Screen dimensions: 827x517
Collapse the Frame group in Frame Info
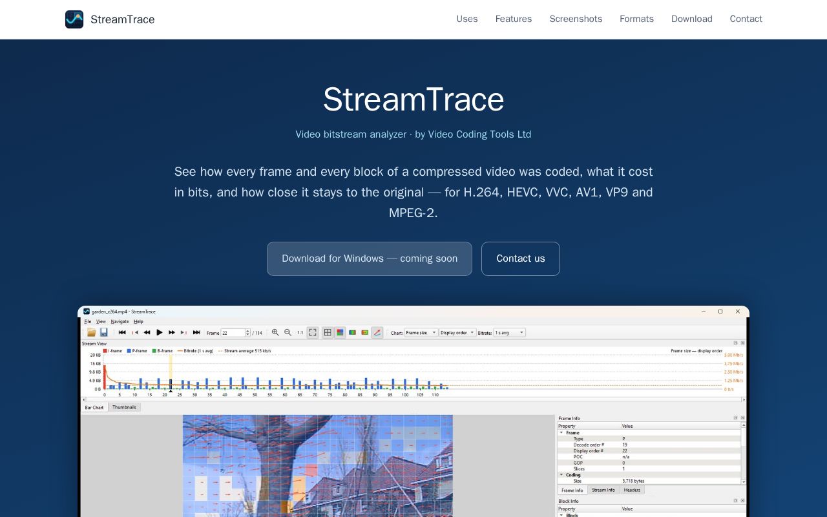561,433
